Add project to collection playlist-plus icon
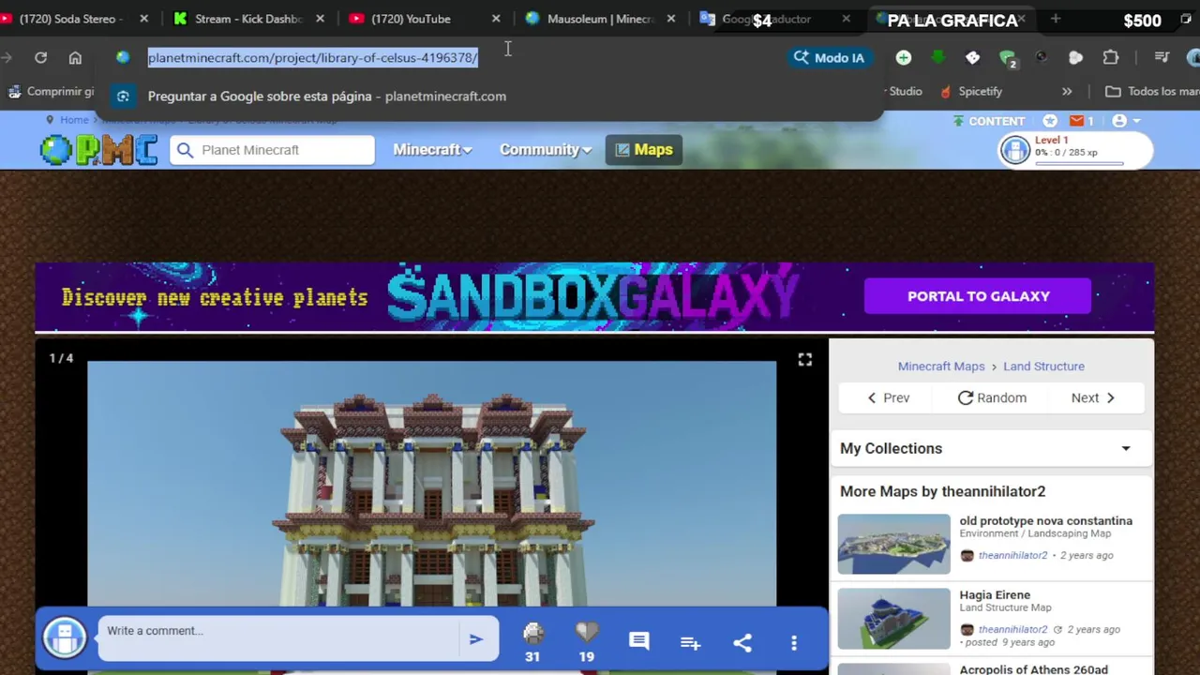The width and height of the screenshot is (1200, 675). click(690, 642)
